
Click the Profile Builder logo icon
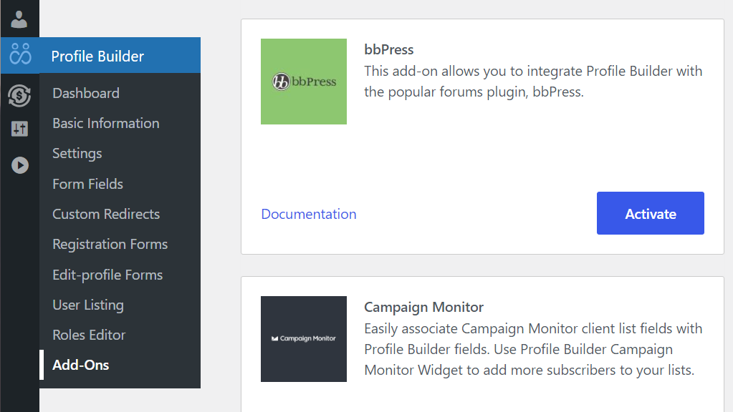pyautogui.click(x=20, y=54)
